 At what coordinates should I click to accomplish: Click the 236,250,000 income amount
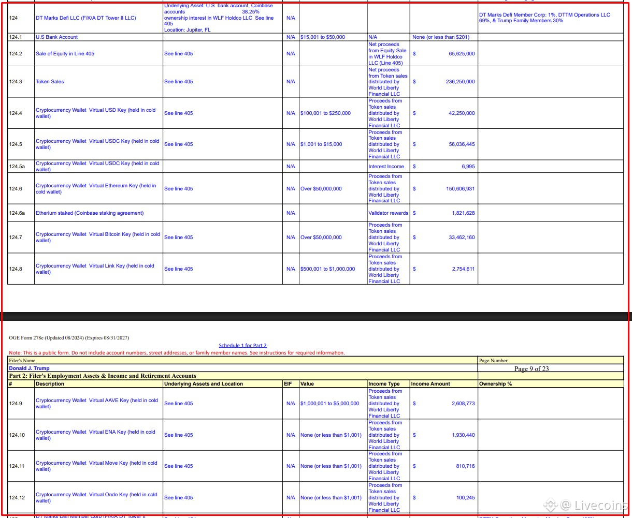point(460,82)
